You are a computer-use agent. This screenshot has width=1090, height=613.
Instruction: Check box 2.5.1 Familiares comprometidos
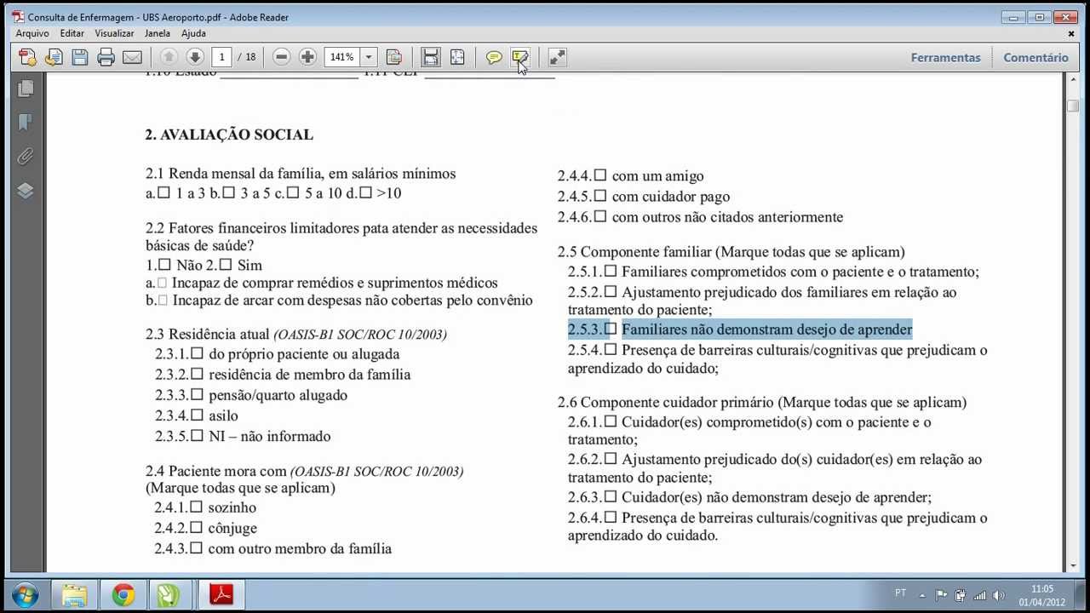point(610,271)
